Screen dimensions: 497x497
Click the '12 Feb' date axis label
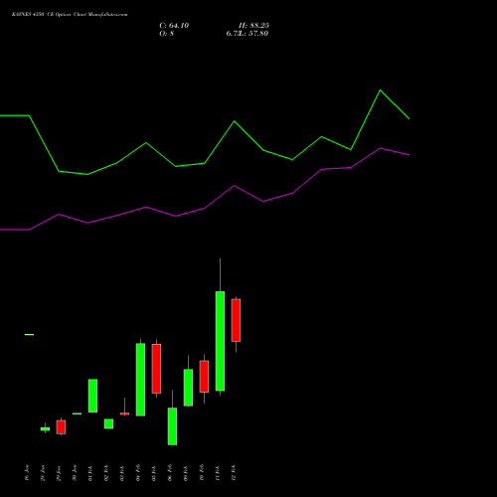point(234,473)
